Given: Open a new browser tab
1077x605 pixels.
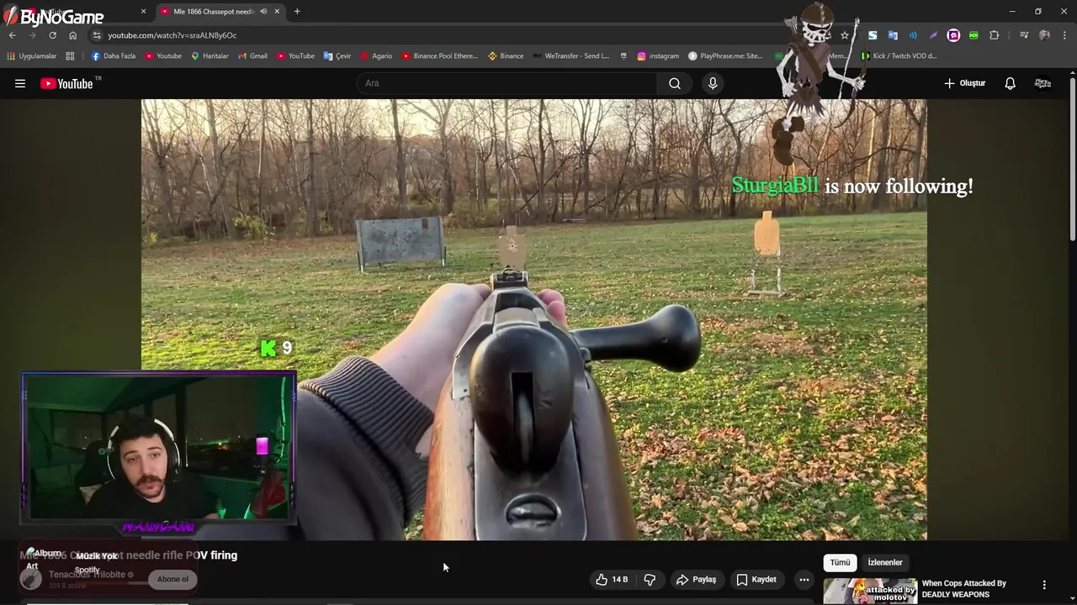Looking at the screenshot, I should [297, 12].
